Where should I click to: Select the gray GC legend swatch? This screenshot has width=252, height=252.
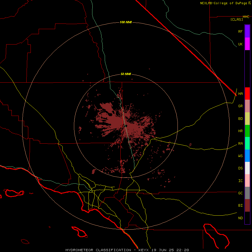[x=247, y=193]
